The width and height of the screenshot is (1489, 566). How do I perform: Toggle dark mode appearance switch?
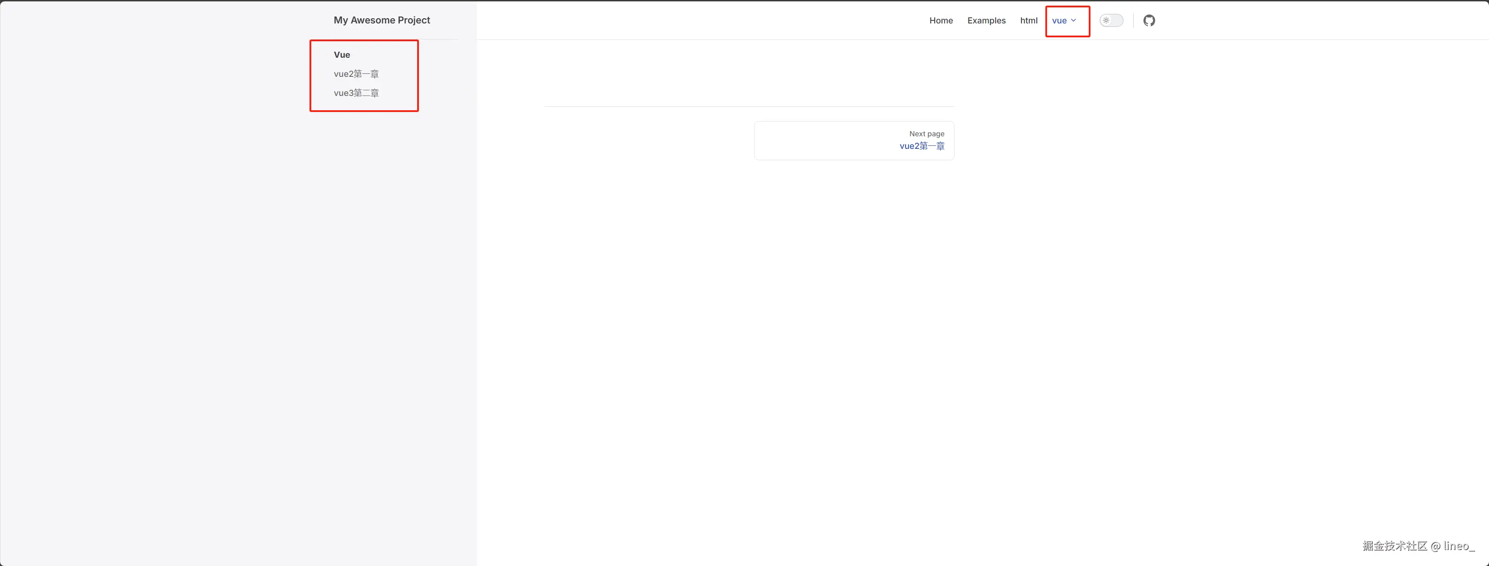click(1111, 21)
